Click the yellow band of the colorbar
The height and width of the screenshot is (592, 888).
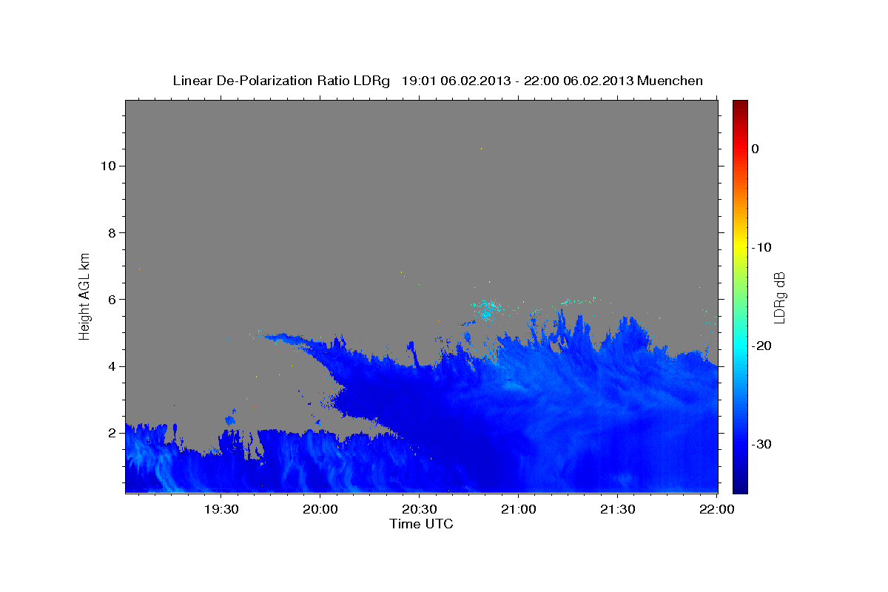(x=740, y=247)
